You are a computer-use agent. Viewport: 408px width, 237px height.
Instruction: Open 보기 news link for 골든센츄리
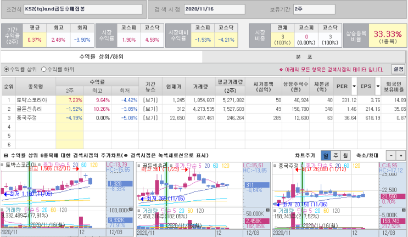pos(150,109)
